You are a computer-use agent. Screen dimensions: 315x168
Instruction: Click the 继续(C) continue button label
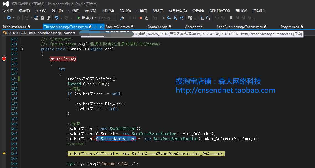point(87,18)
